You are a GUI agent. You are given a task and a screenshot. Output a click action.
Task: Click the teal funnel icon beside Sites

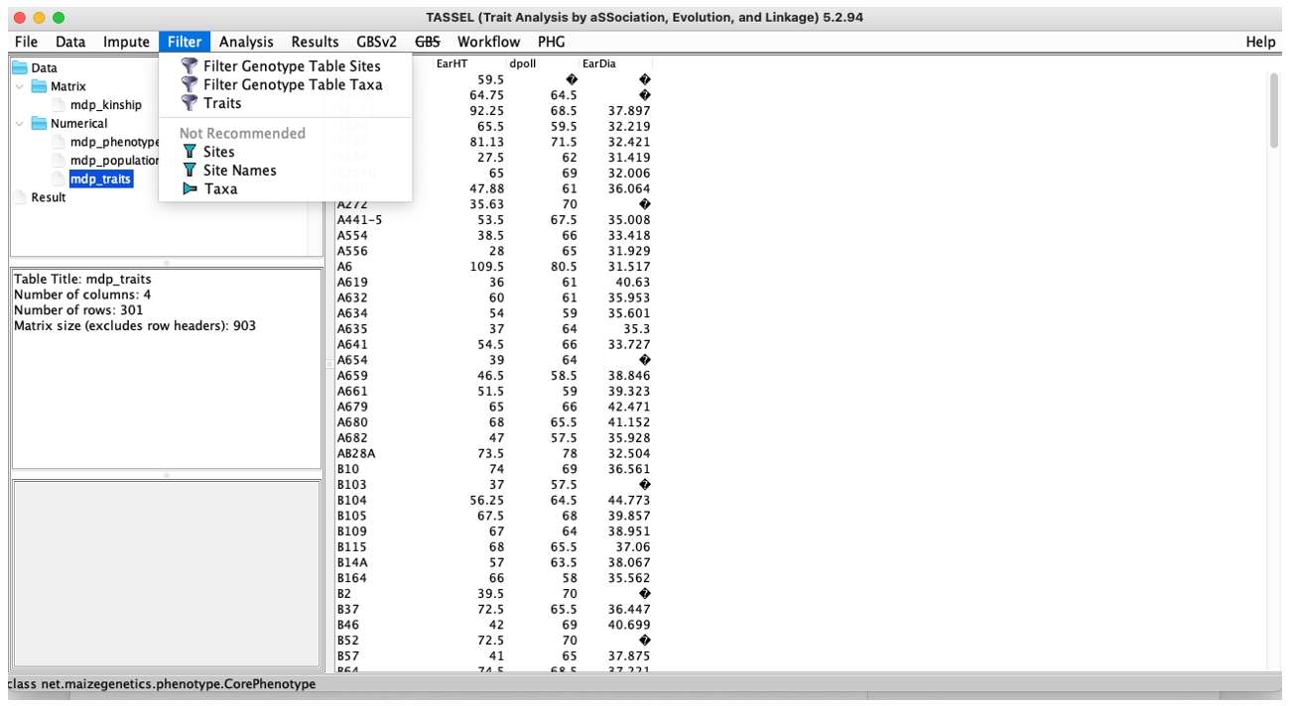(189, 152)
